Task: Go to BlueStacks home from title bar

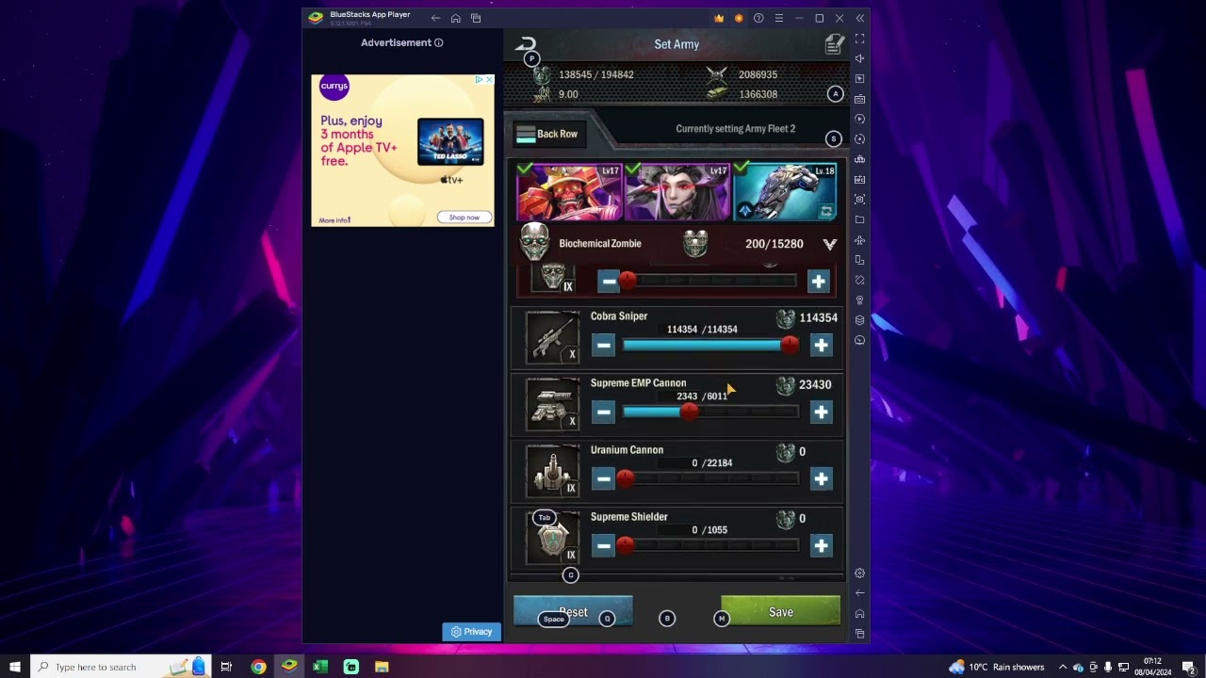Action: (455, 18)
